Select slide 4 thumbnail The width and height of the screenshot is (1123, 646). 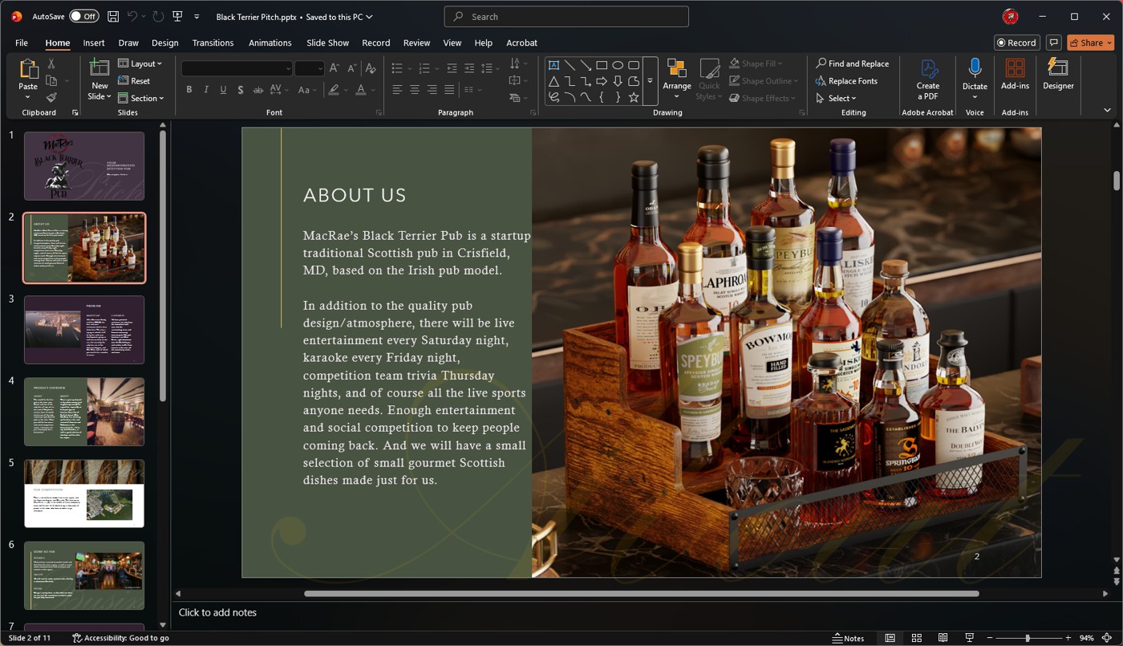[x=84, y=412]
